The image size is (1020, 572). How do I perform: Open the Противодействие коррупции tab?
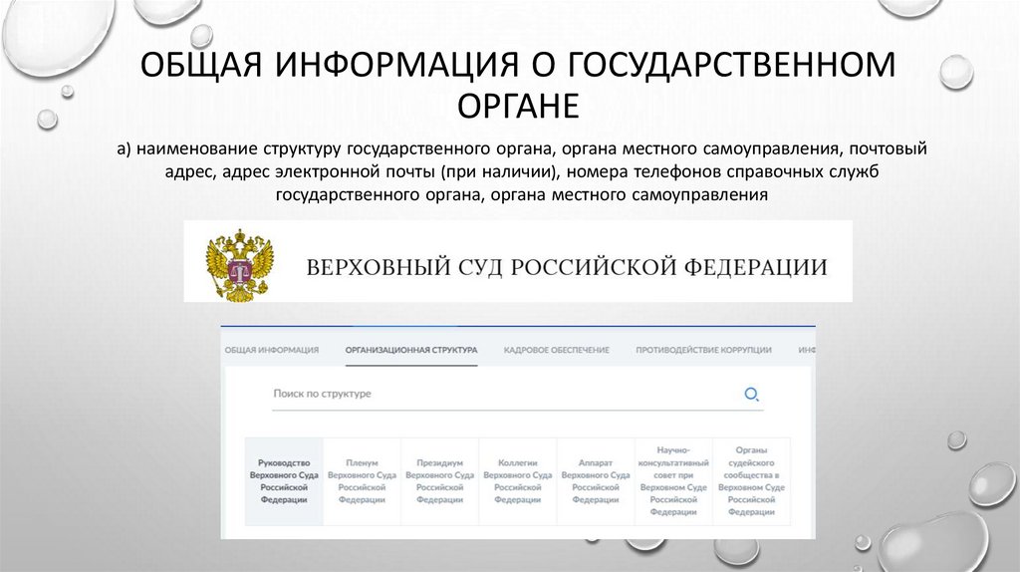point(704,350)
